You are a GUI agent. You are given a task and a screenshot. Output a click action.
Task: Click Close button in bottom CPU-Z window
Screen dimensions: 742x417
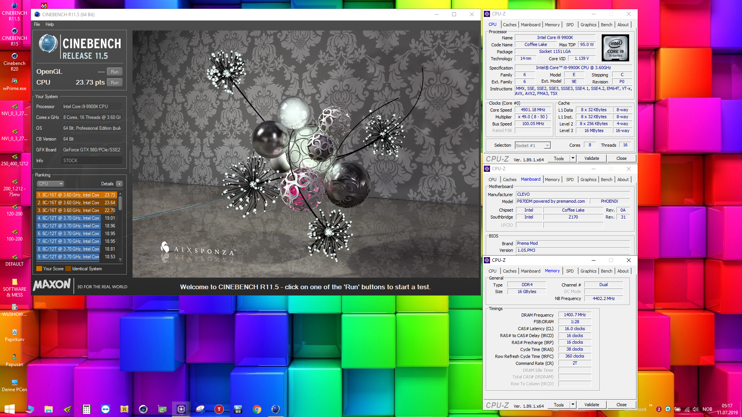[x=621, y=405]
